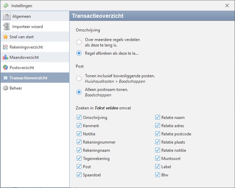This screenshot has height=188, width=235.
Task: Click the Rekeningoverzicht line chart icon
Action: coord(6,47)
